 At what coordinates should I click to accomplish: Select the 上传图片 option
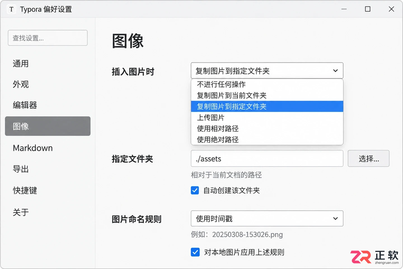[267, 117]
